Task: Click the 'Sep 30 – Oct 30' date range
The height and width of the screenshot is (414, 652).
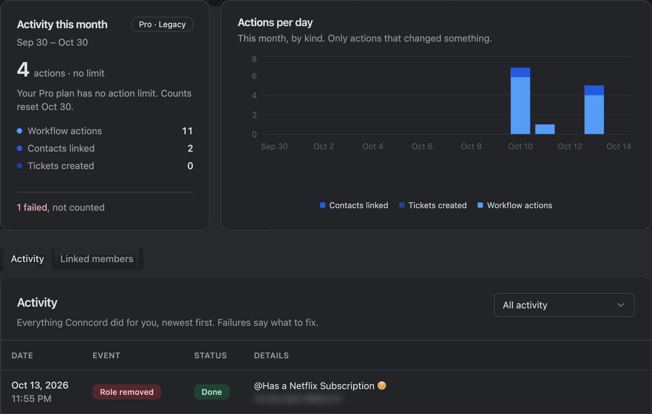Action: [x=52, y=42]
